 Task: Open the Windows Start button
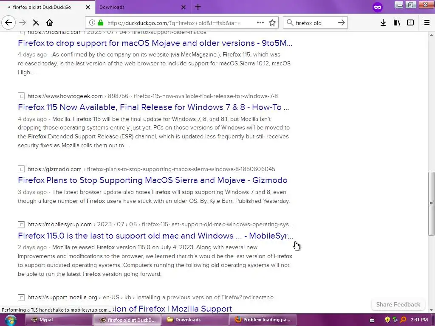pyautogui.click(x=11, y=320)
